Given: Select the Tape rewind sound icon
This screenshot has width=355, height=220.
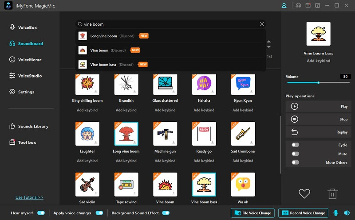Looking at the screenshot, I should tap(126, 184).
